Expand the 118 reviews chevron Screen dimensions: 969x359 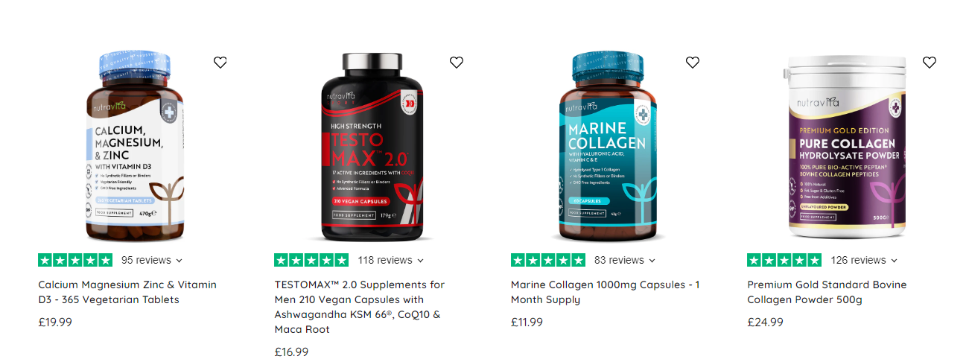[x=420, y=261]
